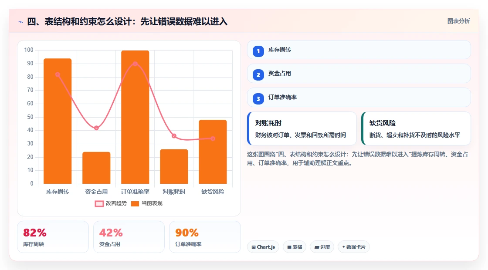The width and height of the screenshot is (488, 270).
Task: Select the Chart.js tag
Action: (263, 247)
